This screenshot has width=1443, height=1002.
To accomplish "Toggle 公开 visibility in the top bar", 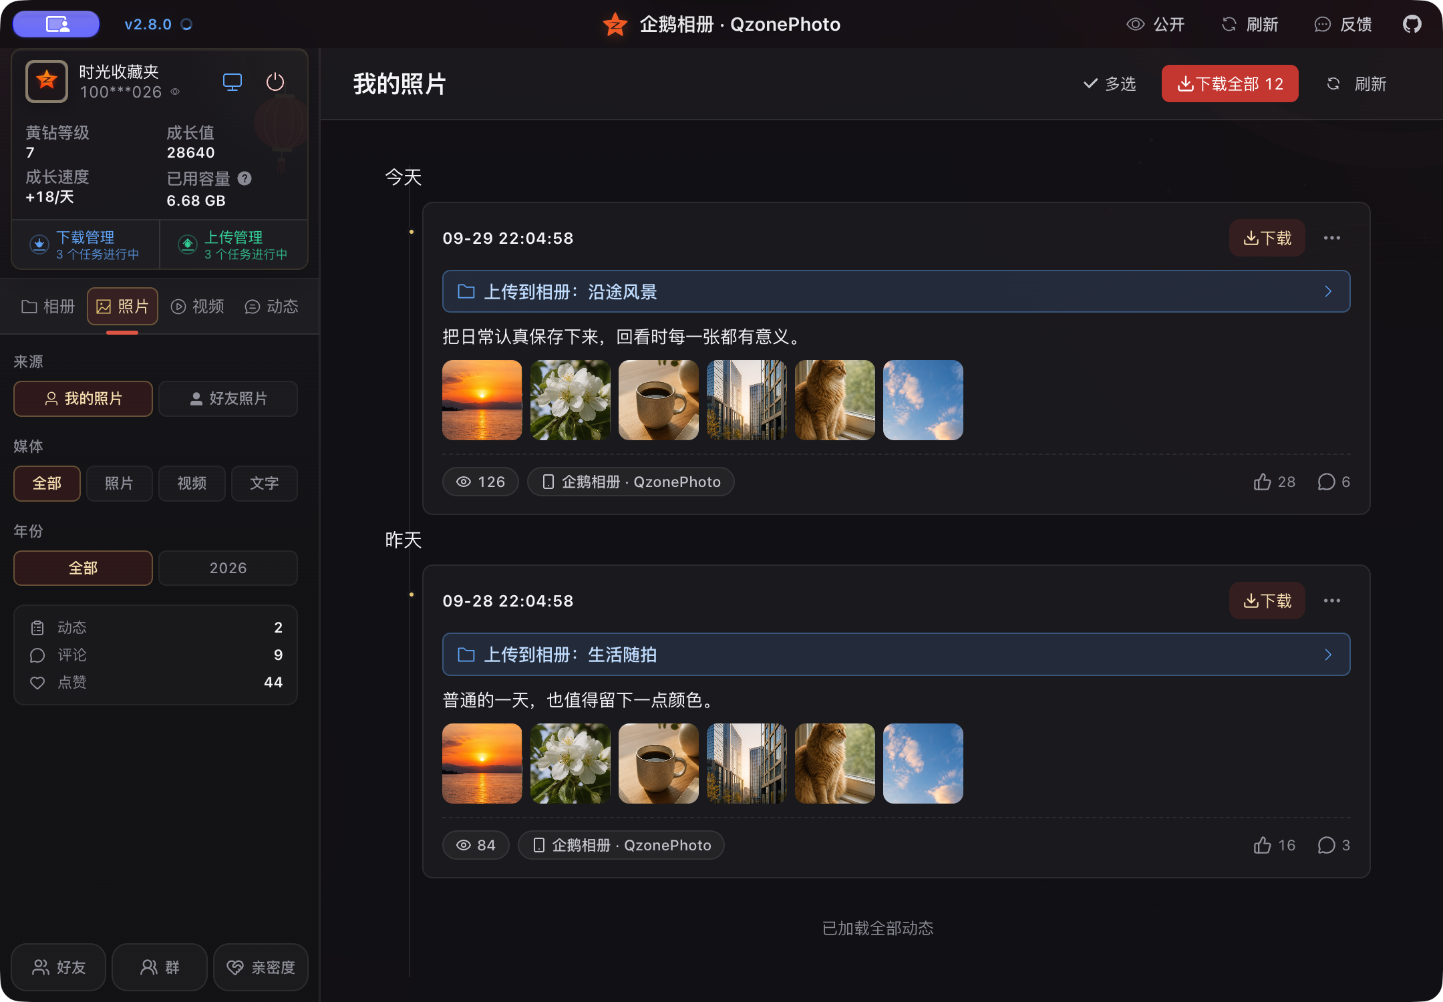I will click(x=1156, y=25).
